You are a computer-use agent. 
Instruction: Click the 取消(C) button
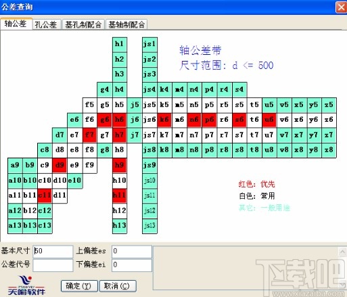click(x=118, y=286)
